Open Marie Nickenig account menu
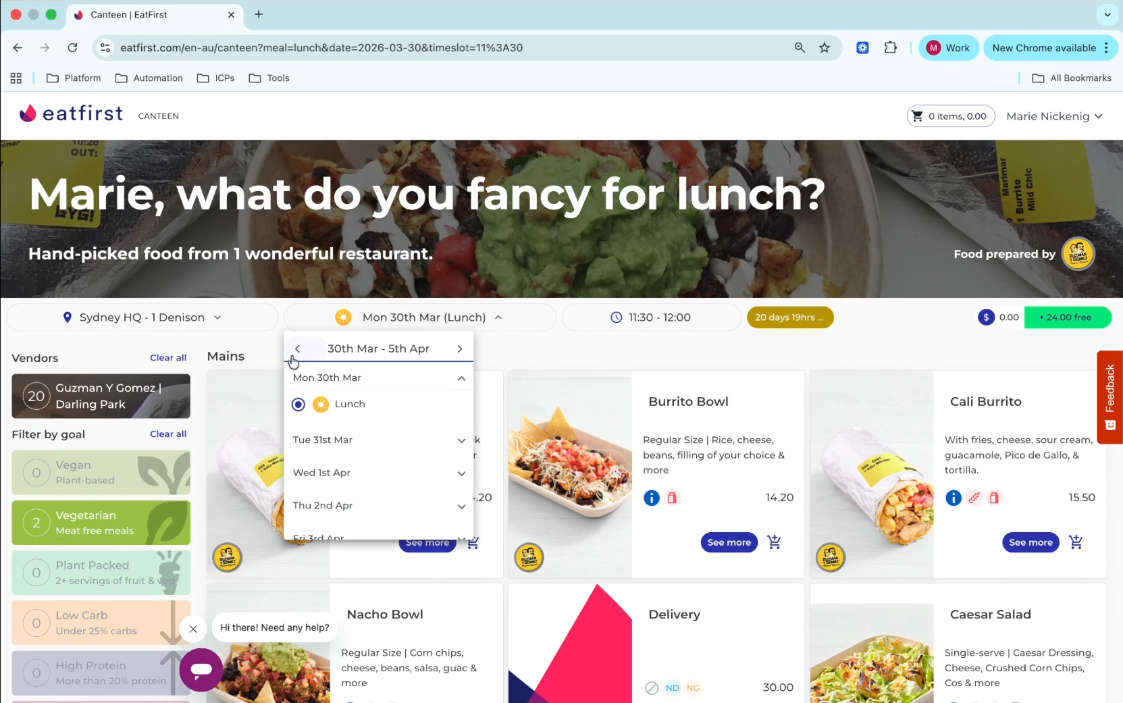 click(1054, 116)
